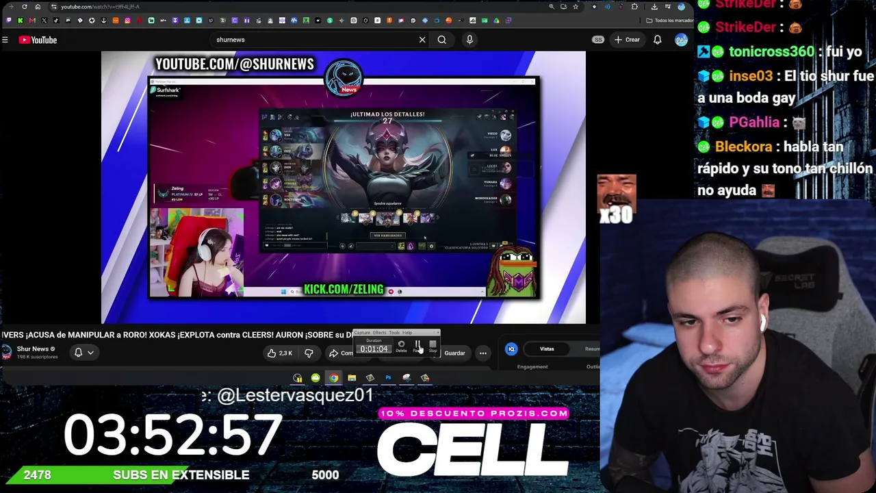Open the Todos los marcadores folder
876x493 pixels.
[x=671, y=21]
